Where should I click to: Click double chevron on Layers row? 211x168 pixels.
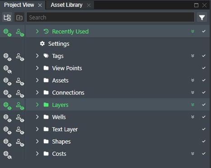(192, 105)
